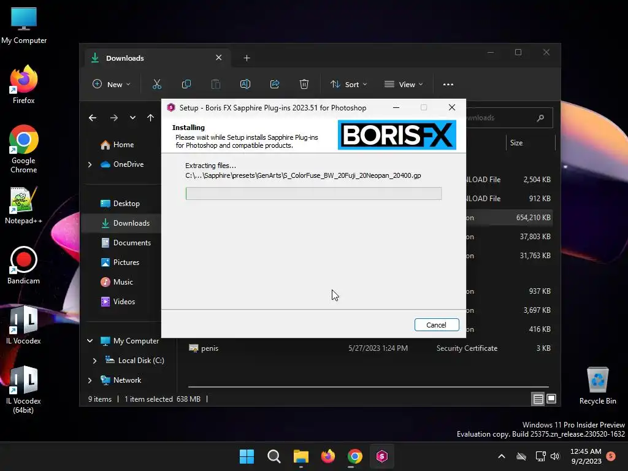Select My Computer in navigation pane

tap(130, 341)
